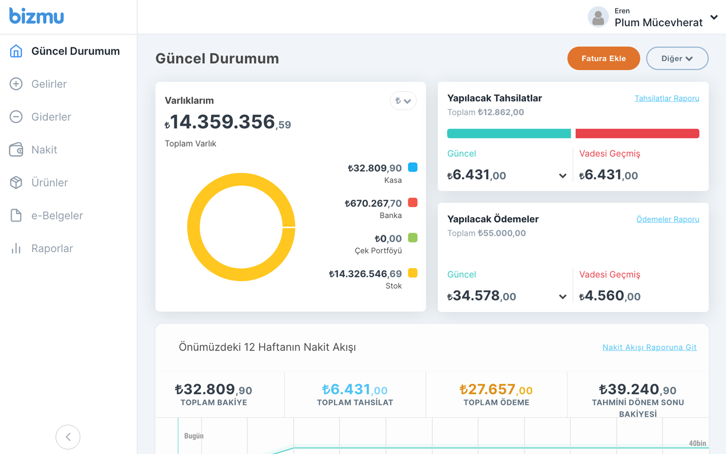Open the currency selector in Varlıklarım
Screen dimensions: 726x454
[x=403, y=101]
